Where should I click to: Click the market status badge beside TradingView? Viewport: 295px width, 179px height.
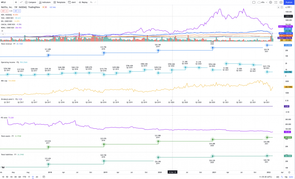45,7
